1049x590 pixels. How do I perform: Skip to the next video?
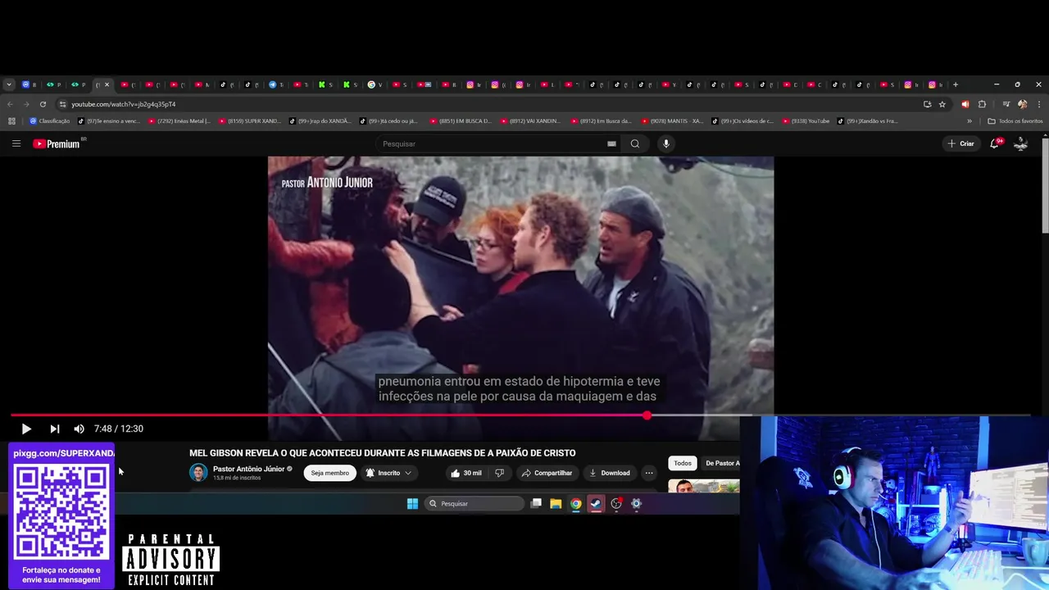[54, 429]
